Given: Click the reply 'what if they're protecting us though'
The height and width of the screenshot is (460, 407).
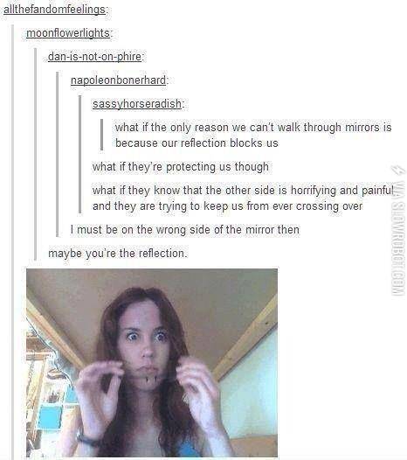Looking at the screenshot, I should pyautogui.click(x=181, y=167).
